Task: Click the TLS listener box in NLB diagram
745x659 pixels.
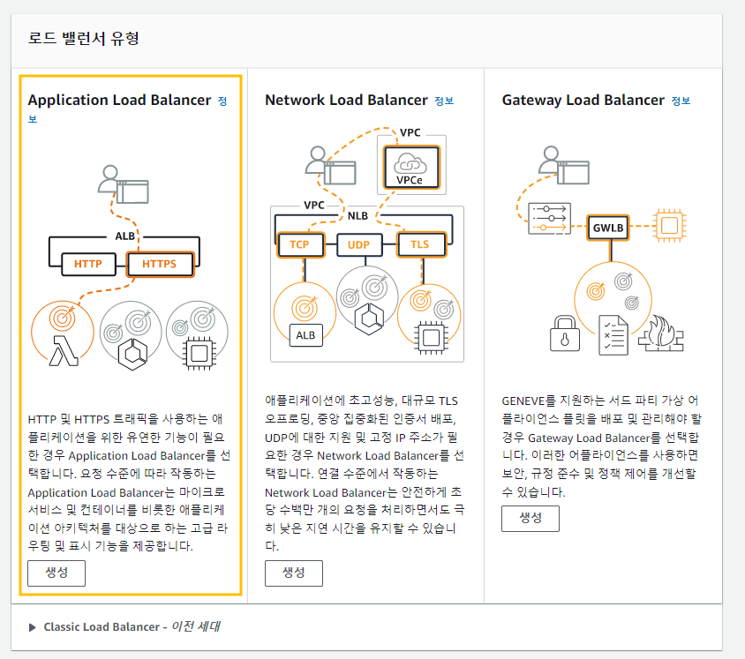Action: click(420, 244)
